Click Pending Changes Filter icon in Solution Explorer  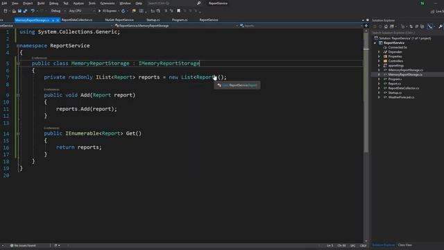point(403,26)
